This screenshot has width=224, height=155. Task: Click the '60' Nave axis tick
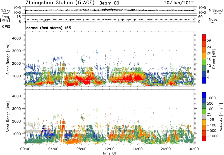point(200,17)
